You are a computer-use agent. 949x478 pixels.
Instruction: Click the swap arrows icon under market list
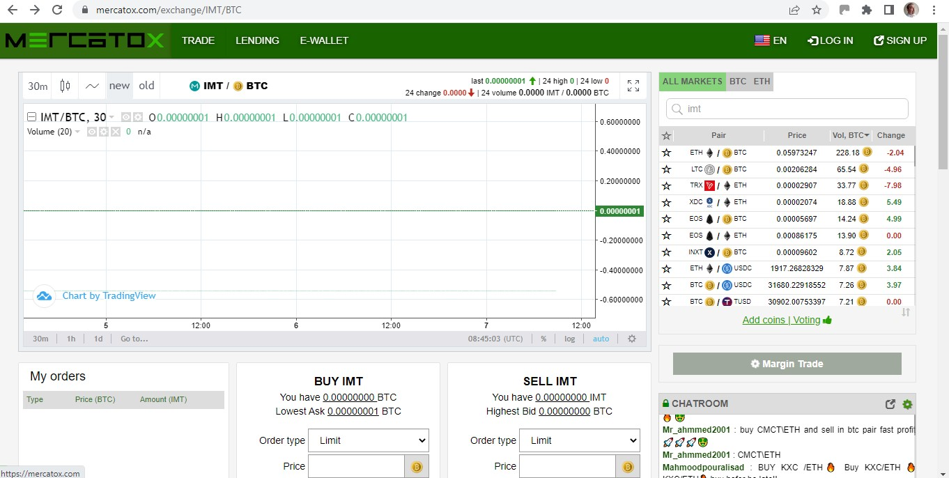coord(905,312)
